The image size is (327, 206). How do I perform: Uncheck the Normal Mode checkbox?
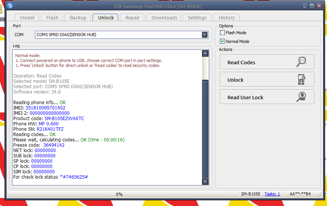(x=222, y=41)
